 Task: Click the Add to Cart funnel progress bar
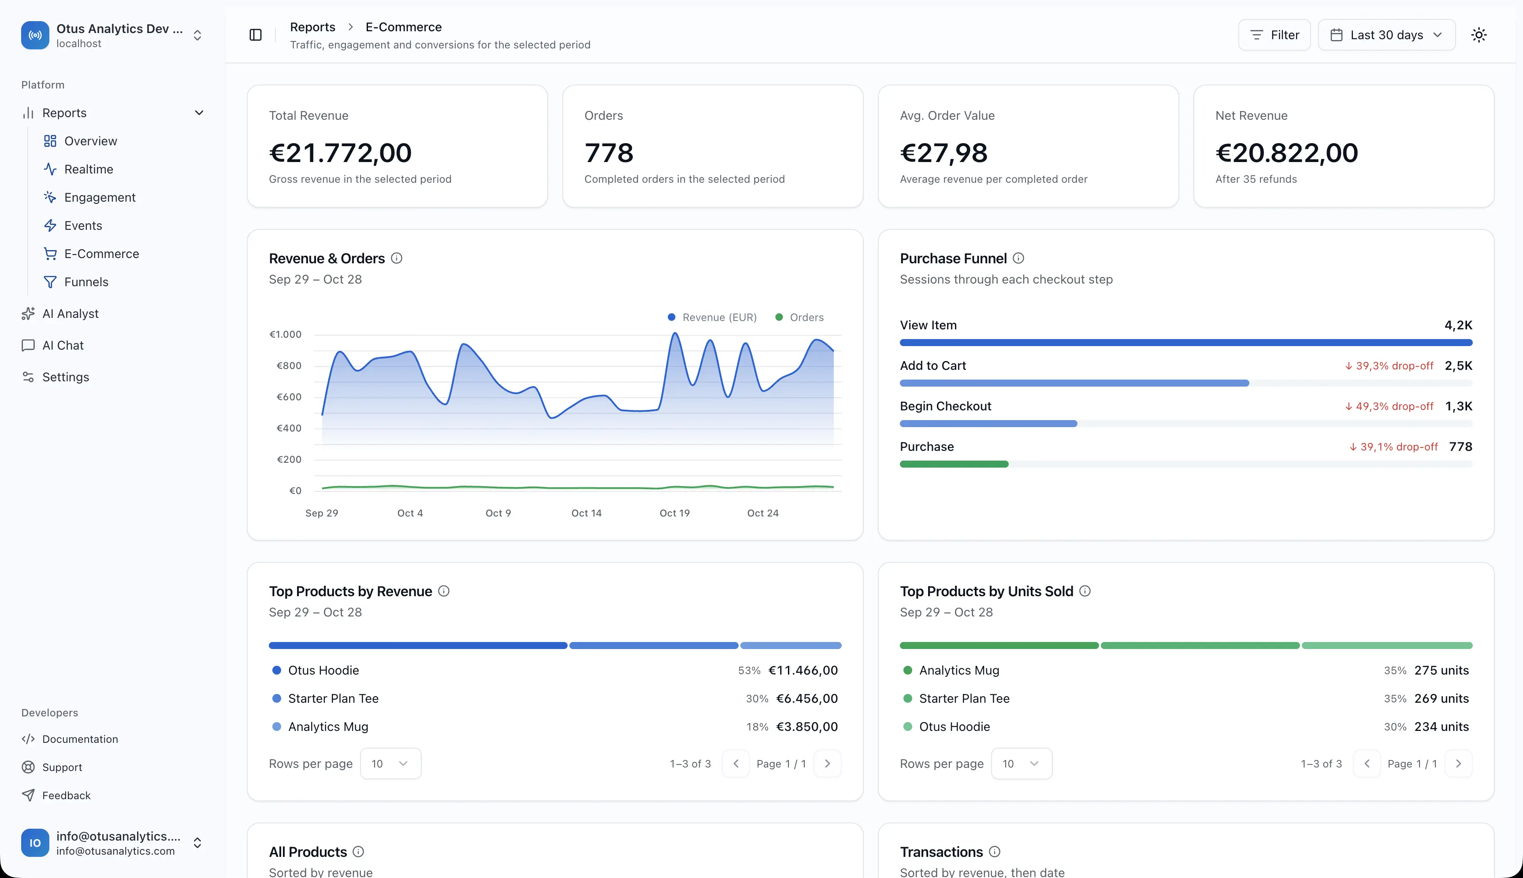tap(1186, 383)
